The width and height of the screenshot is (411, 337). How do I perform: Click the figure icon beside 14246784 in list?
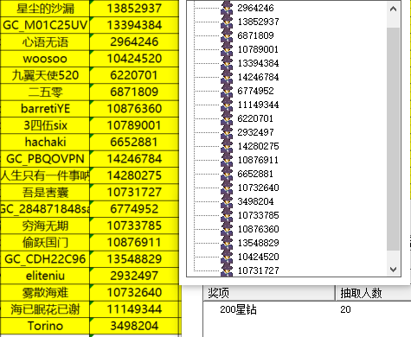coord(227,77)
